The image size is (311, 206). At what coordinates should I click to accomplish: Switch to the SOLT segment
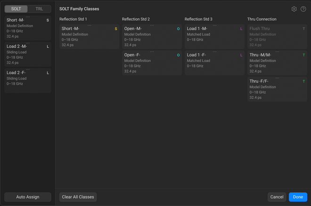(x=16, y=9)
